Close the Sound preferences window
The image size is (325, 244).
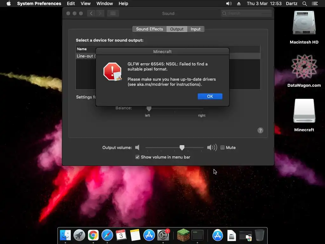68,13
